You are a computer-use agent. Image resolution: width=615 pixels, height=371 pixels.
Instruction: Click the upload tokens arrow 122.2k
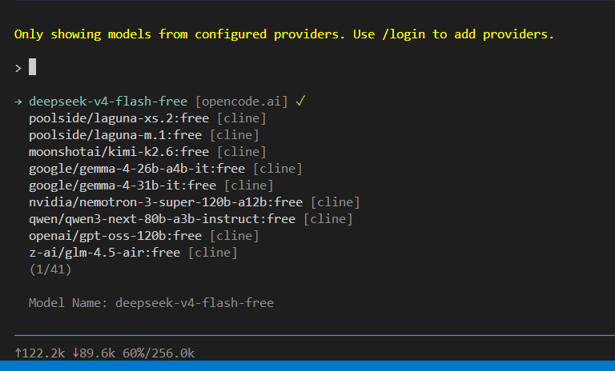[39, 353]
